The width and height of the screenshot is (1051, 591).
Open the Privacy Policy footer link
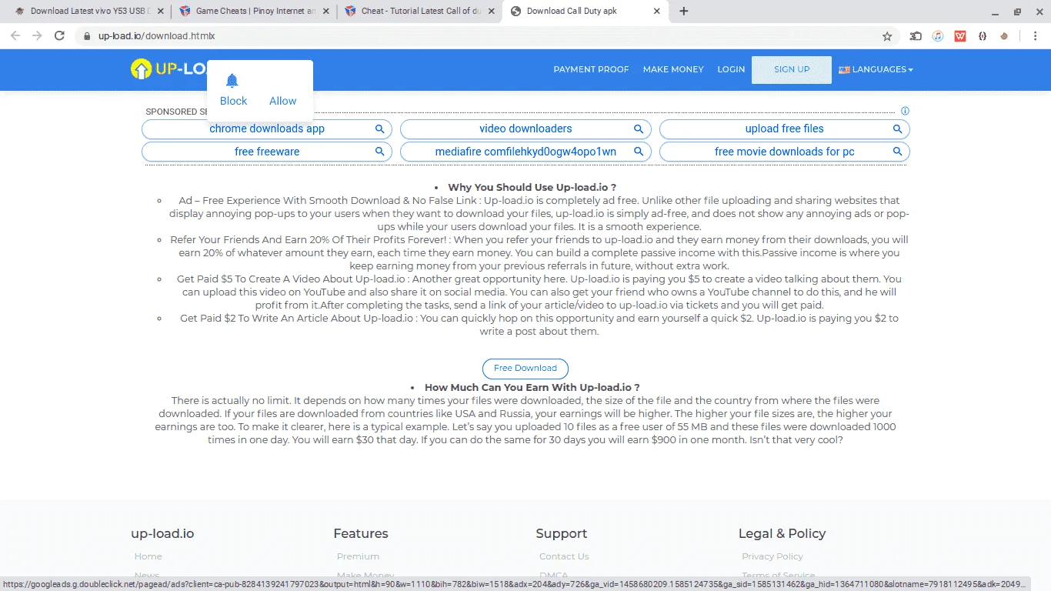pyautogui.click(x=772, y=556)
